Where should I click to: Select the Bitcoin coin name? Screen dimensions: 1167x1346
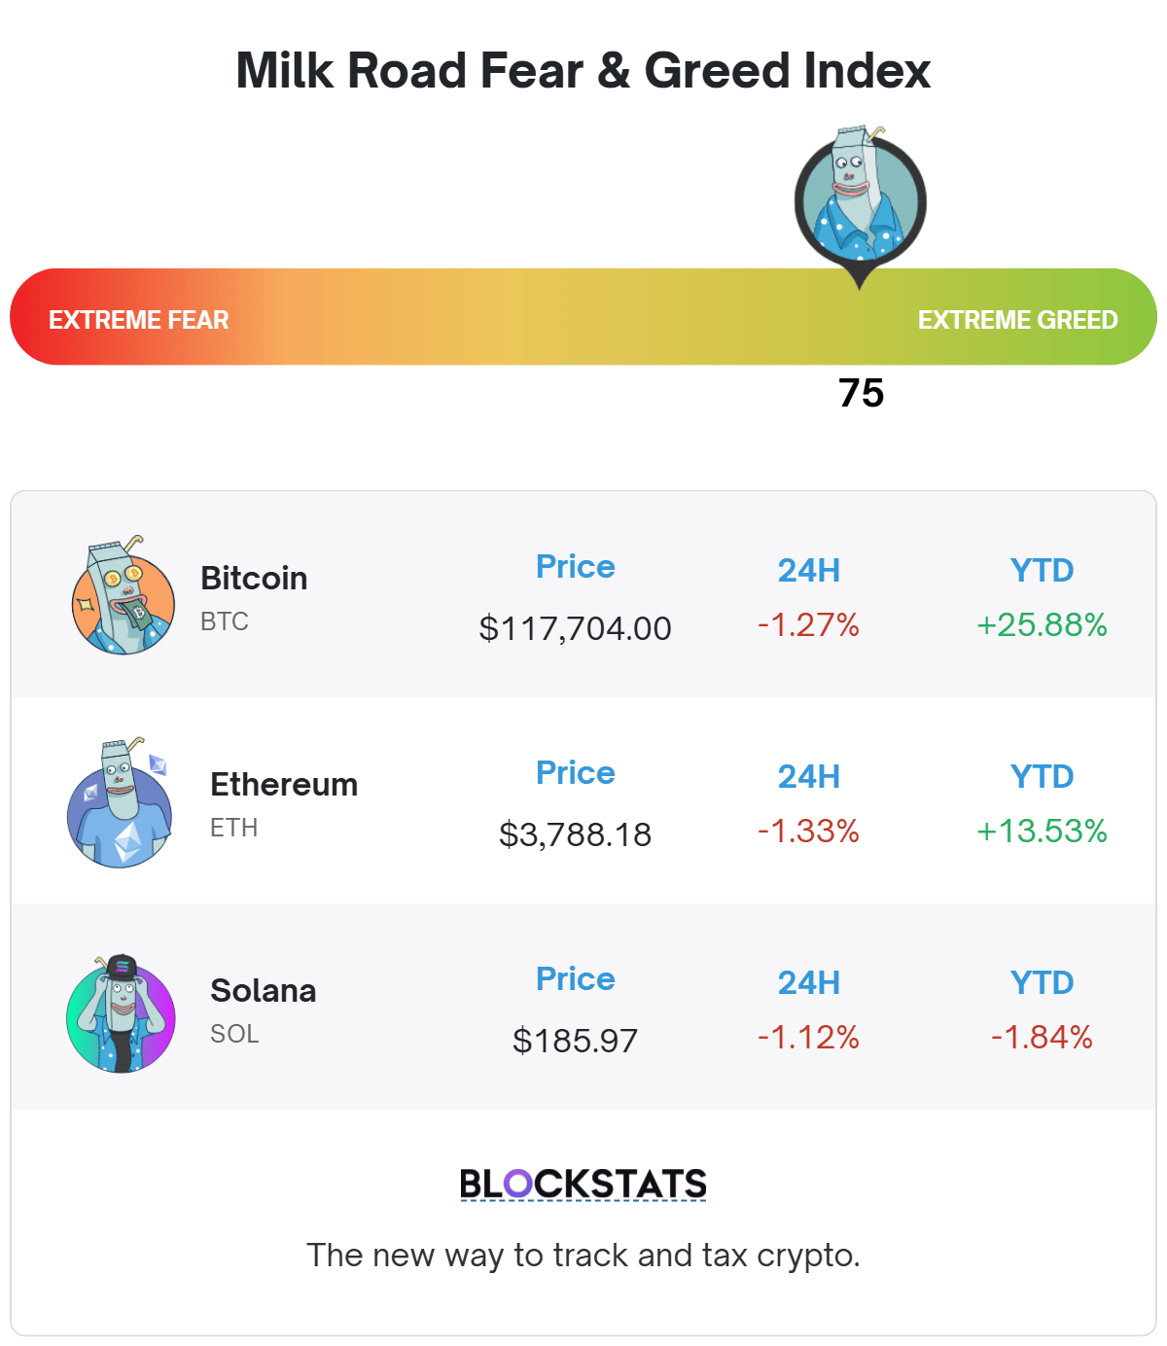click(x=254, y=578)
